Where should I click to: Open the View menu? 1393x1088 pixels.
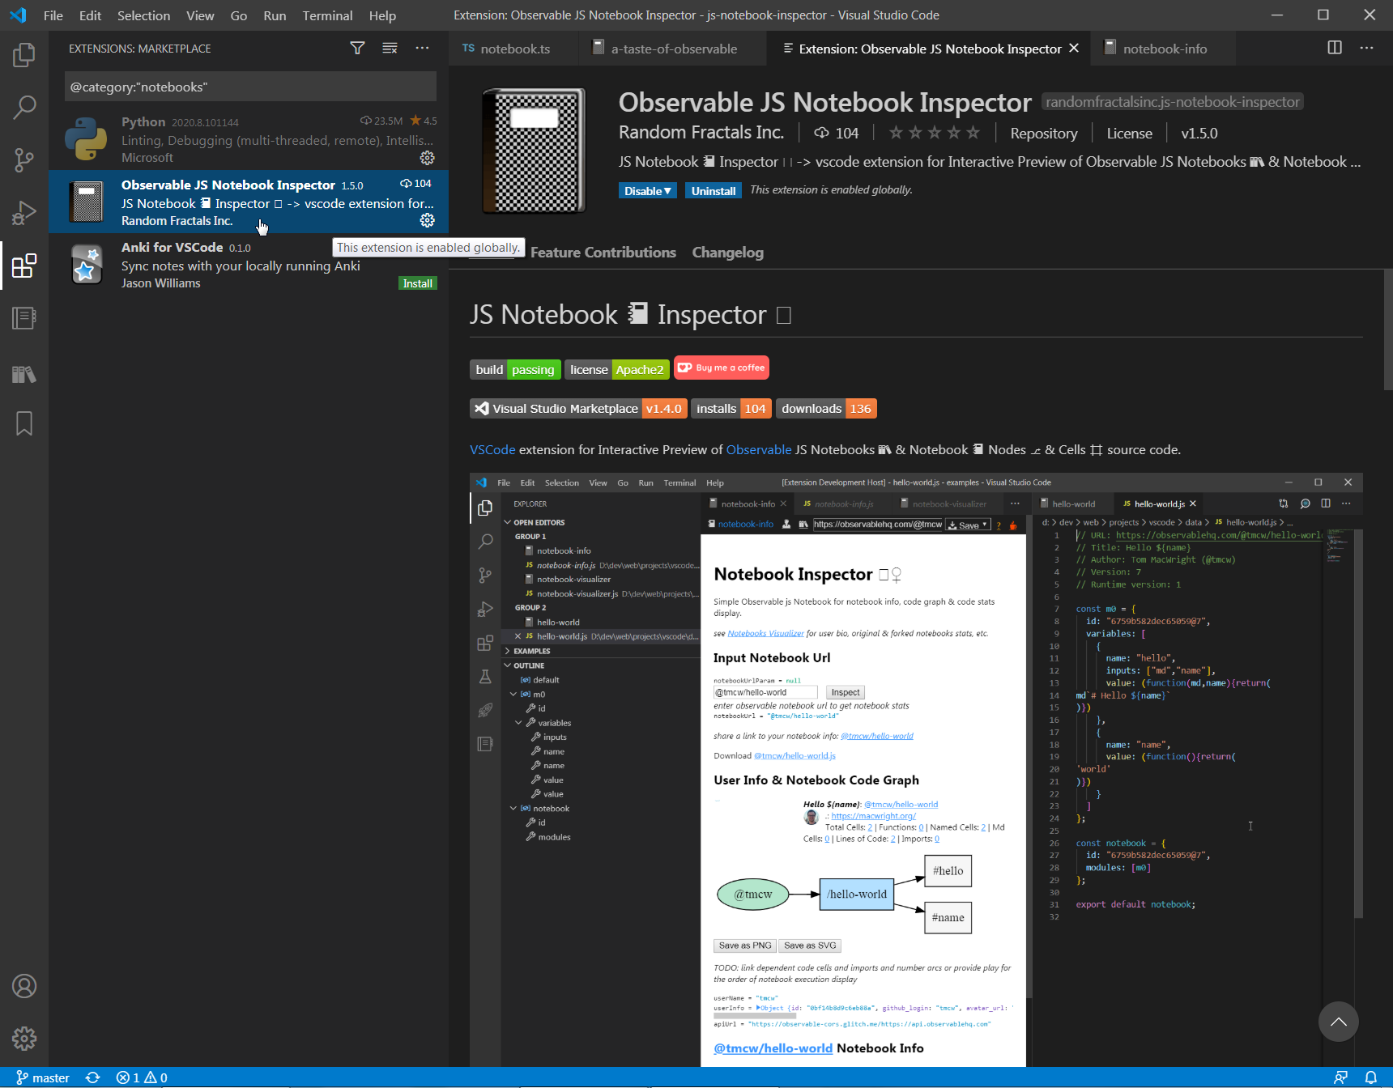point(200,15)
